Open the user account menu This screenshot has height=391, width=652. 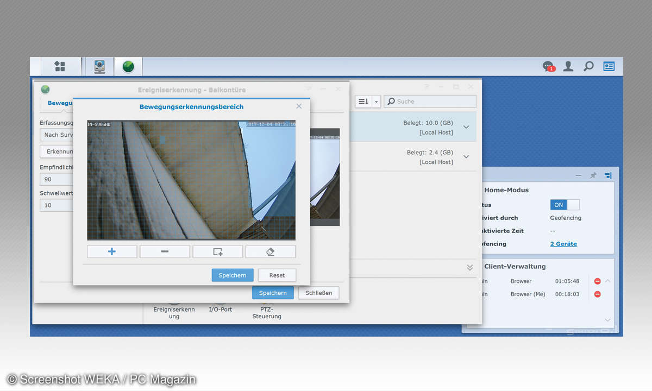coord(568,66)
